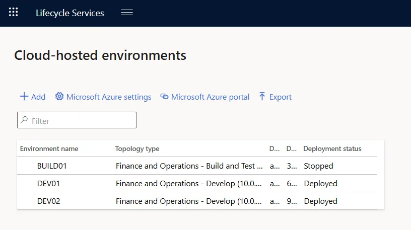Click the Stopped status for BUILD01
Viewport: 411px width, 230px height.
click(318, 166)
